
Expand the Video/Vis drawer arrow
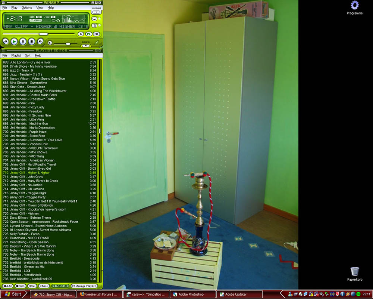click(96, 12)
